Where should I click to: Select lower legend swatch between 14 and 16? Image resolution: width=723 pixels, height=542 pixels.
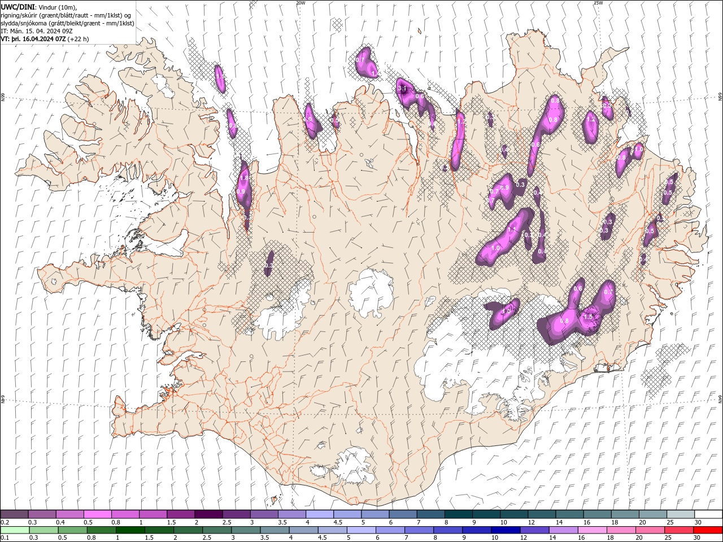pyautogui.click(x=564, y=530)
